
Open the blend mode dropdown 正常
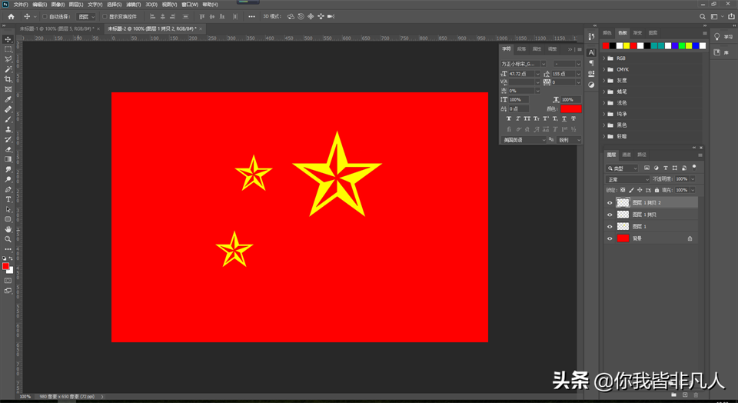(627, 179)
